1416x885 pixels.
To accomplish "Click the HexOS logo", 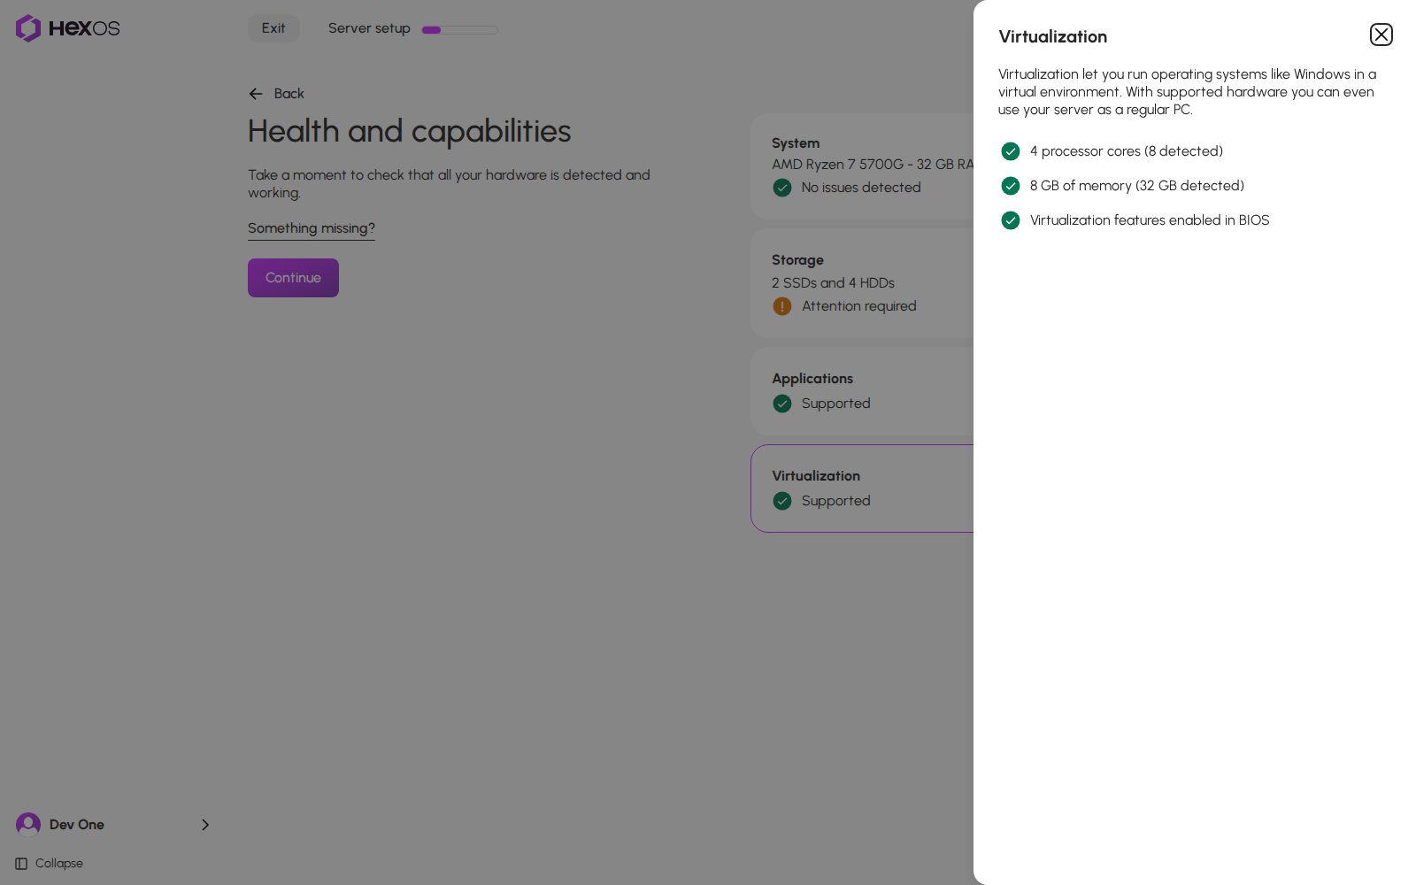I will pos(67,28).
